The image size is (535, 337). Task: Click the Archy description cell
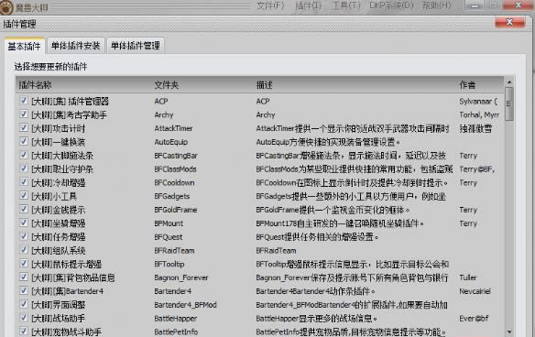(x=266, y=115)
